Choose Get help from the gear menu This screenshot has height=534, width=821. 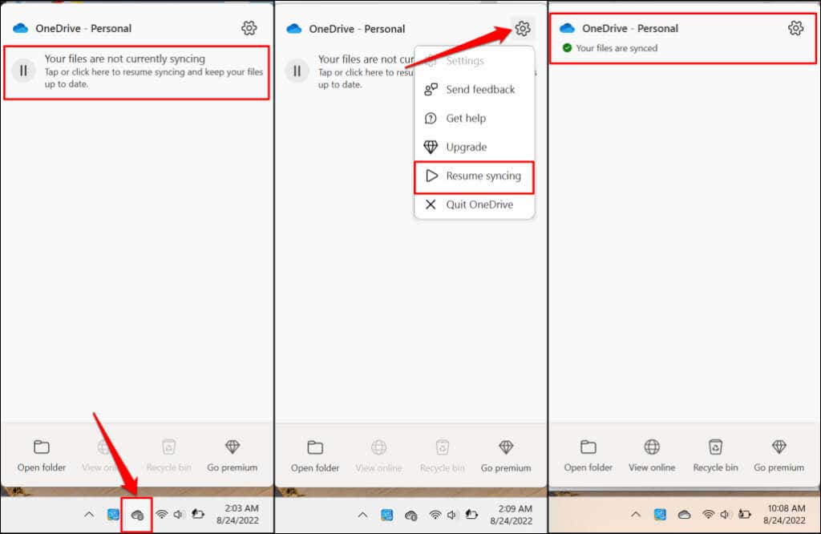pyautogui.click(x=475, y=119)
